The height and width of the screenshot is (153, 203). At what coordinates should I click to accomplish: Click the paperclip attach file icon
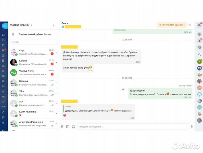click(x=62, y=127)
